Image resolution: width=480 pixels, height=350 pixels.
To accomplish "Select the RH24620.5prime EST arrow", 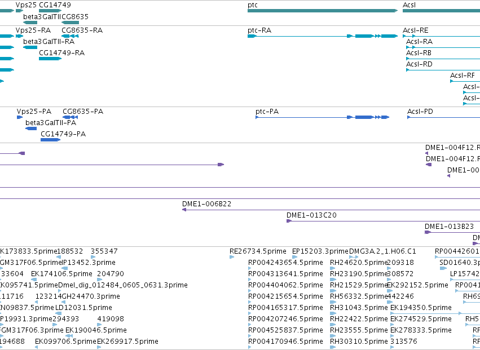I will (333, 268).
